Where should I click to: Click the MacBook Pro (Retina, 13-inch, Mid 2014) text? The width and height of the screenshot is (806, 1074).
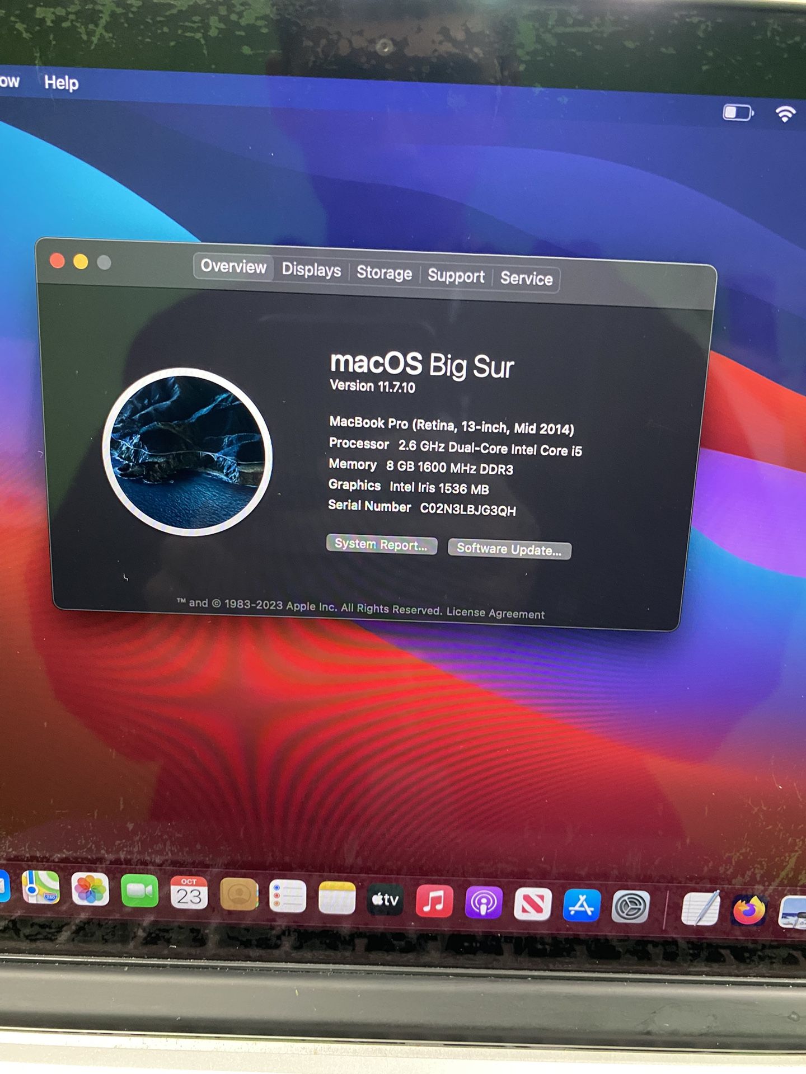(x=452, y=426)
